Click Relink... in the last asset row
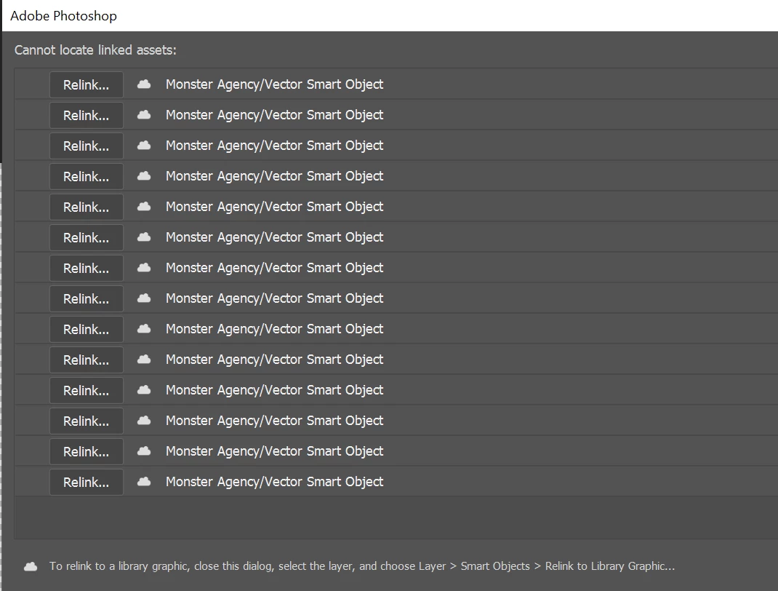This screenshot has width=778, height=591. (x=87, y=483)
